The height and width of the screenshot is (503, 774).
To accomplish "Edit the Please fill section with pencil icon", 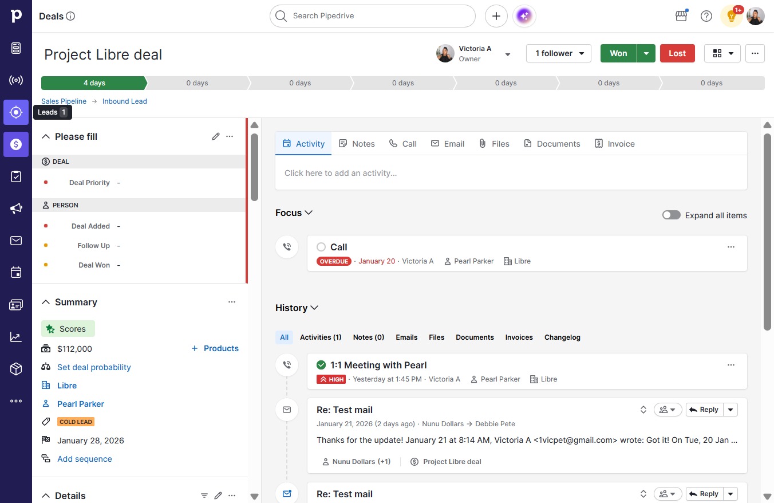I will click(216, 136).
